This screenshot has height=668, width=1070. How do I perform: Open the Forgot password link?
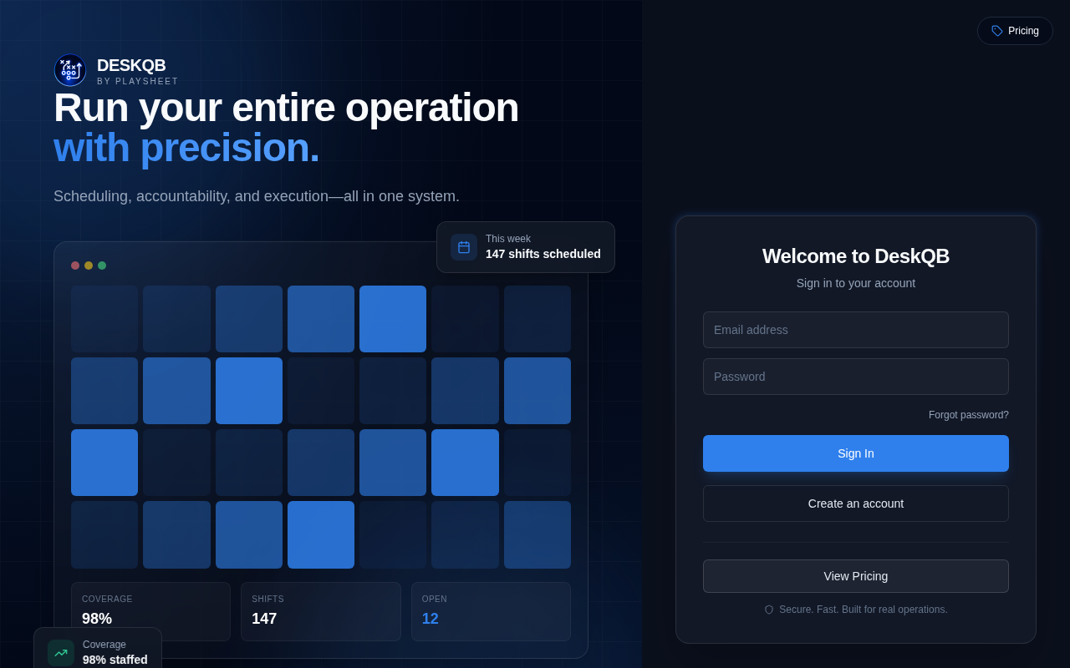pyautogui.click(x=969, y=415)
